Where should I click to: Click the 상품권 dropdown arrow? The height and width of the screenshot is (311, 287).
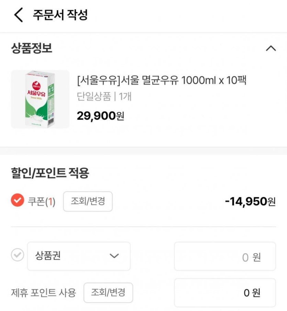(x=114, y=256)
